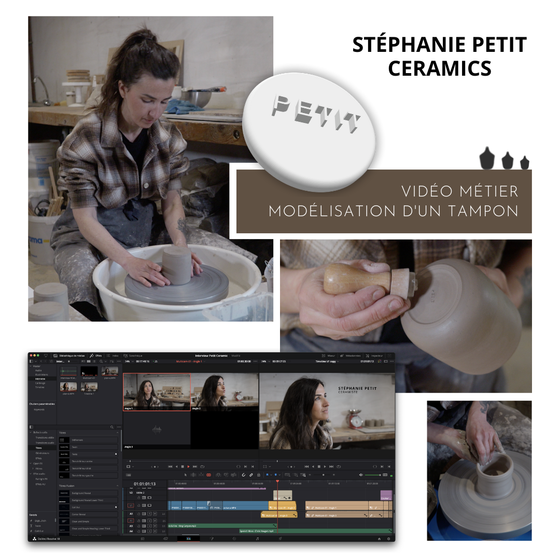Click the Replace clip icon
560x560 pixels.
[233, 475]
